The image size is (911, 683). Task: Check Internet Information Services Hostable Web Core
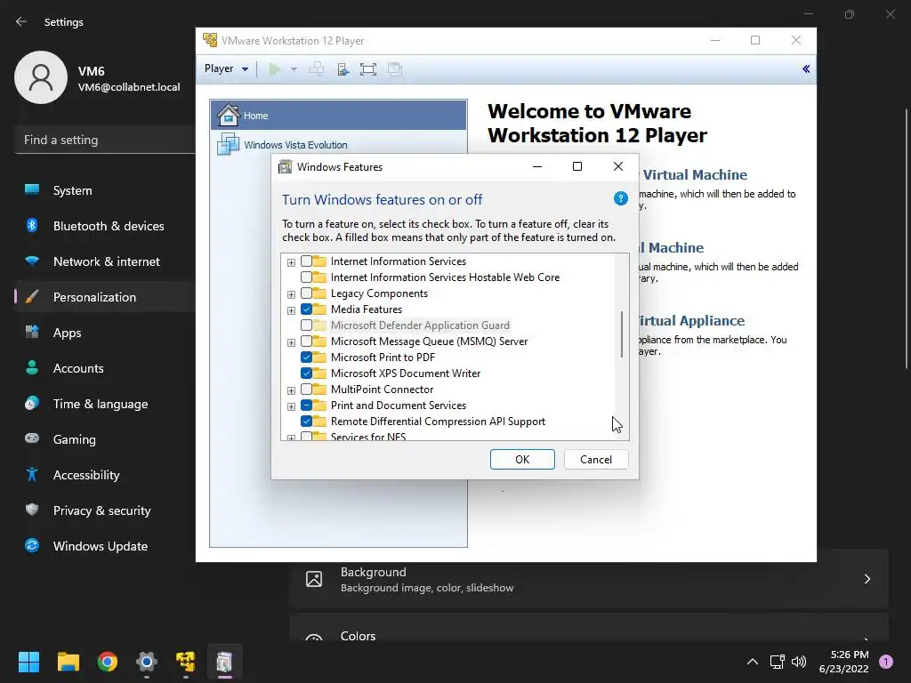coord(306,277)
